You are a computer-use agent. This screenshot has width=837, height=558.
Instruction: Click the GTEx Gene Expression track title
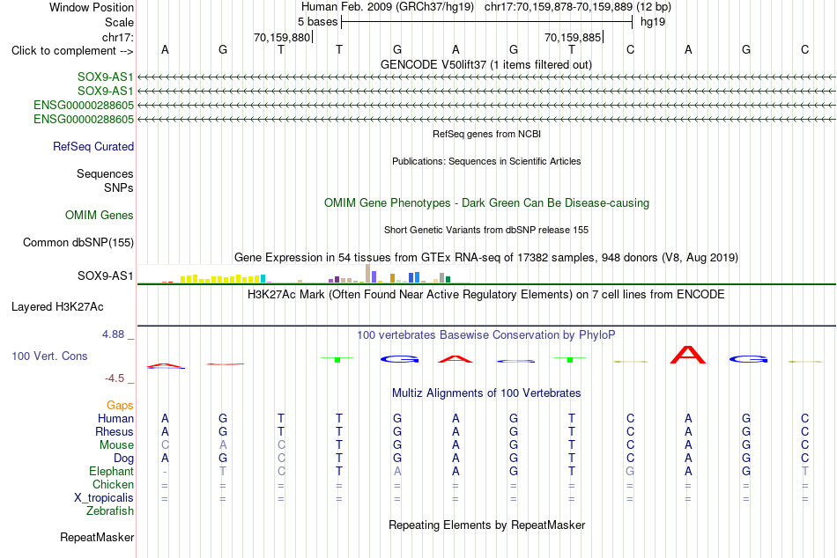[x=486, y=258]
